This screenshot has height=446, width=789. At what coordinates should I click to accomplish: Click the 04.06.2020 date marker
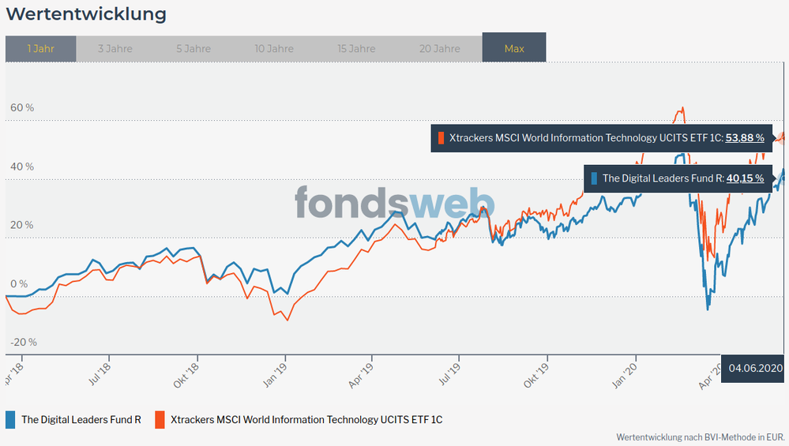coord(755,368)
